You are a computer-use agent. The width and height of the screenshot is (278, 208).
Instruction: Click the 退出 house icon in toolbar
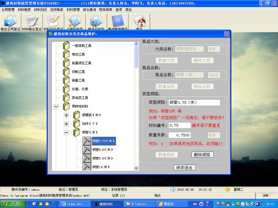pos(139,22)
